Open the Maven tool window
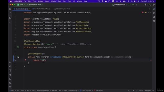Screen dimensions: 164x92 154,21
